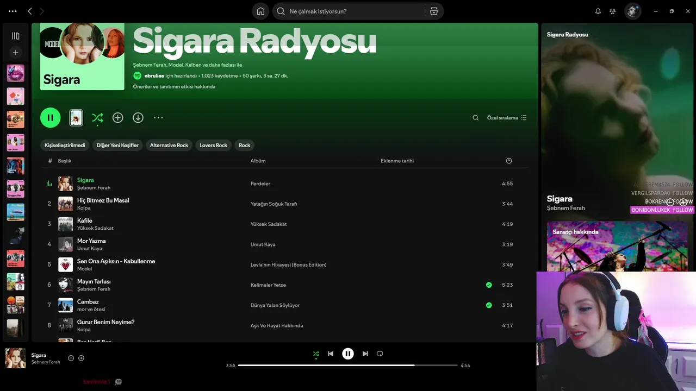Sort by 'Albüm' column header
The width and height of the screenshot is (696, 391).
point(258,161)
